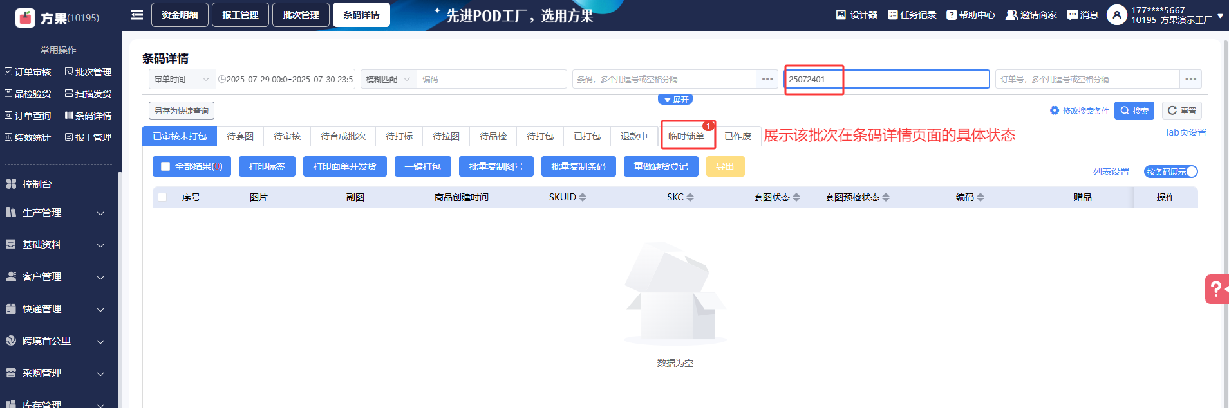
Task: Open 品检验货 shortcut in sidebar
Action: coord(28,94)
